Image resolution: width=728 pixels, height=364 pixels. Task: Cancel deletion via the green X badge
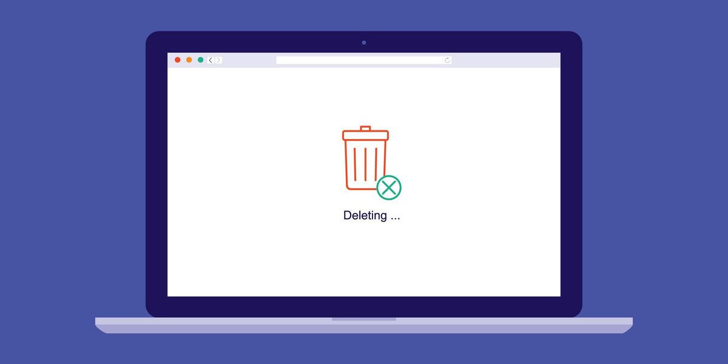coord(388,187)
